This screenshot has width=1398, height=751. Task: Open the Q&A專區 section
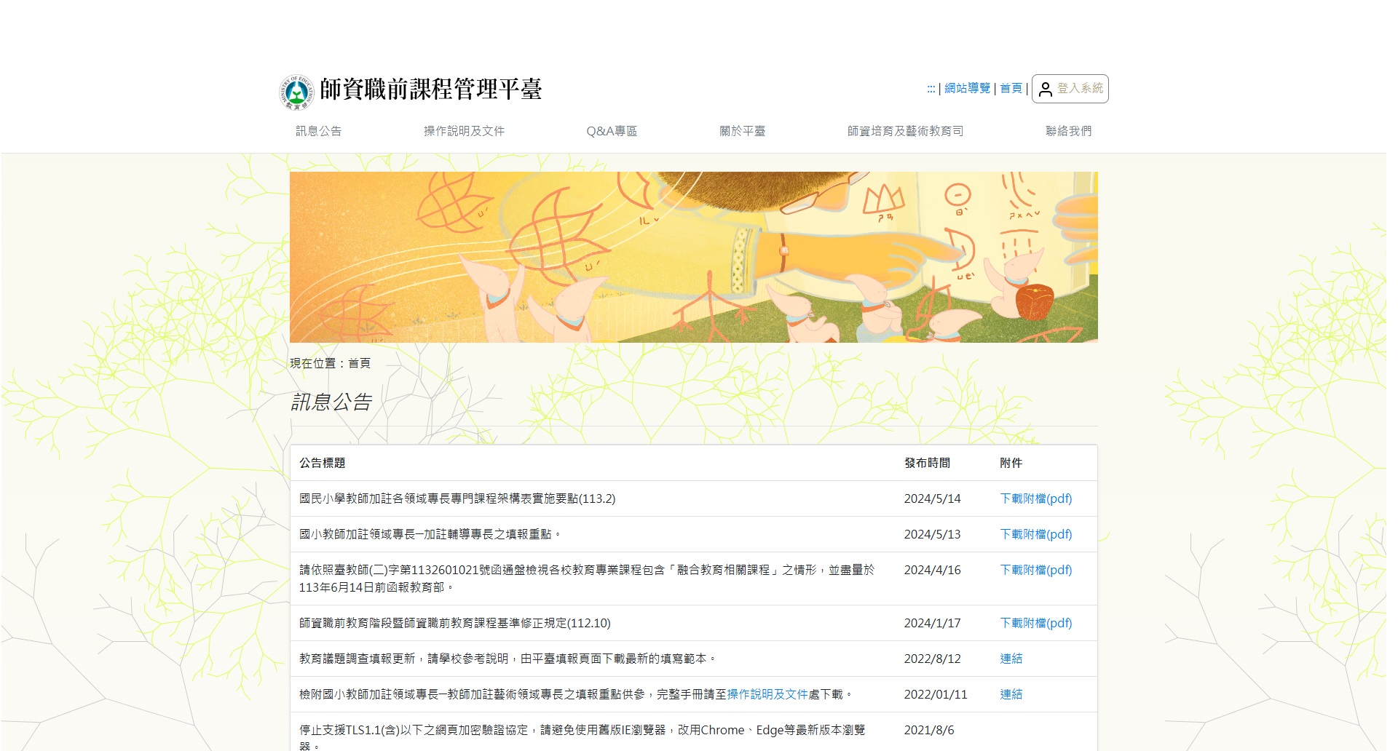point(612,132)
